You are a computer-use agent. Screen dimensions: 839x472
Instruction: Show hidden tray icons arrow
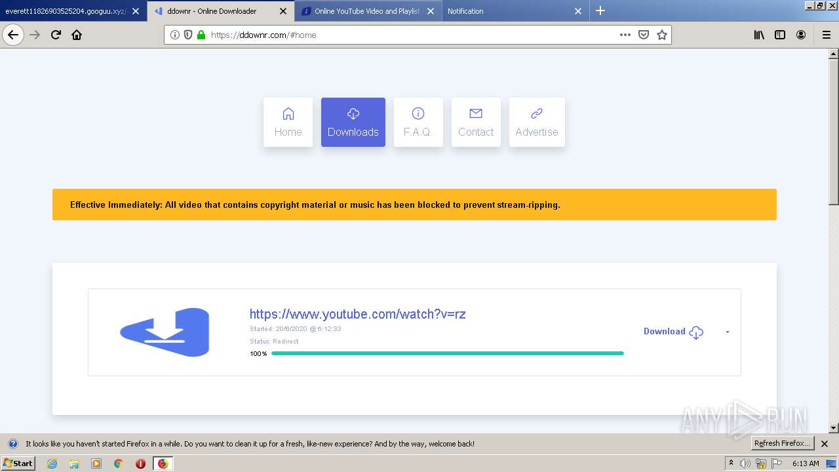tap(732, 463)
